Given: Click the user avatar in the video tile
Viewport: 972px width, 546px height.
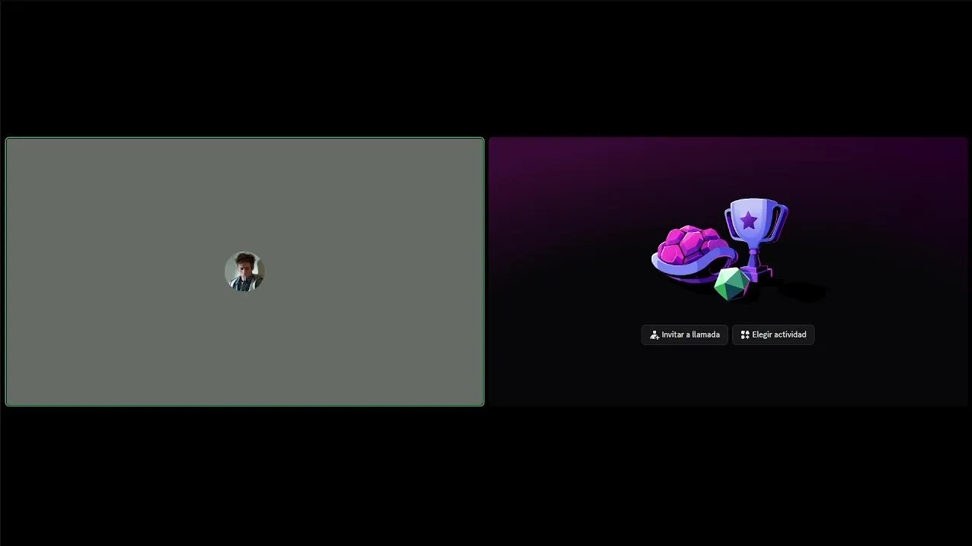Looking at the screenshot, I should pos(245,271).
